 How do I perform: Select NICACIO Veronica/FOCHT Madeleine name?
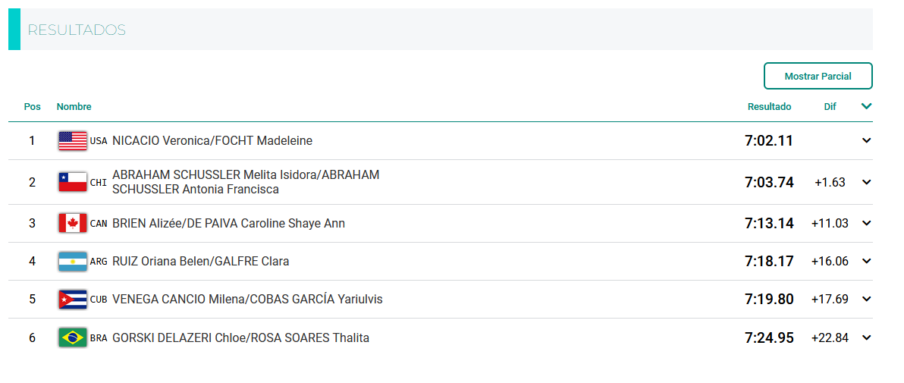(212, 140)
